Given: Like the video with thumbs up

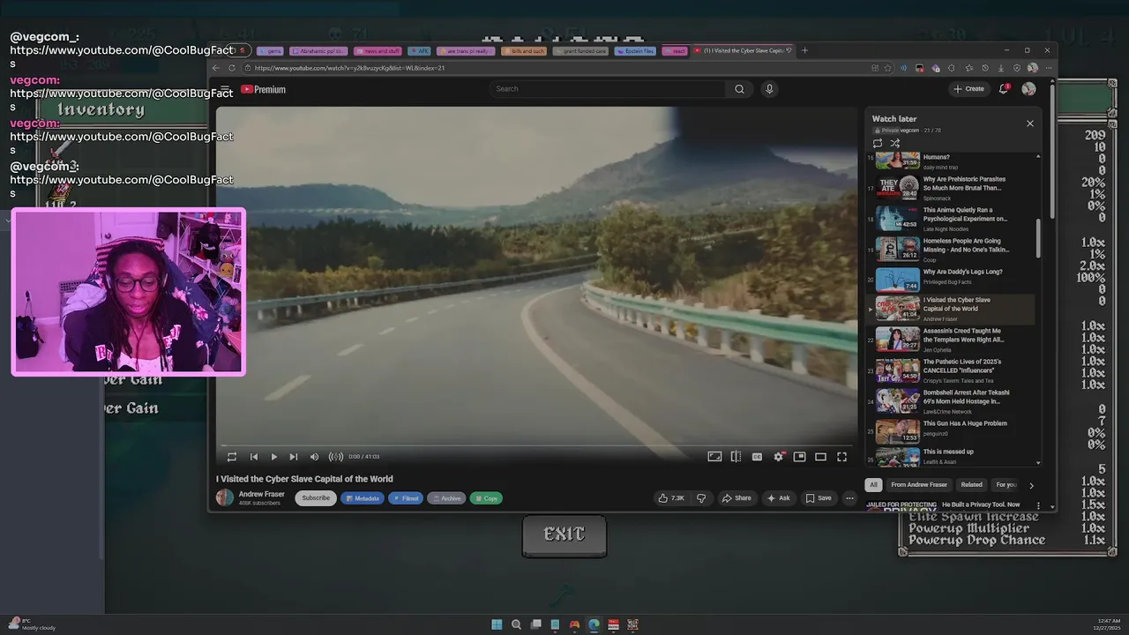Looking at the screenshot, I should click(671, 498).
